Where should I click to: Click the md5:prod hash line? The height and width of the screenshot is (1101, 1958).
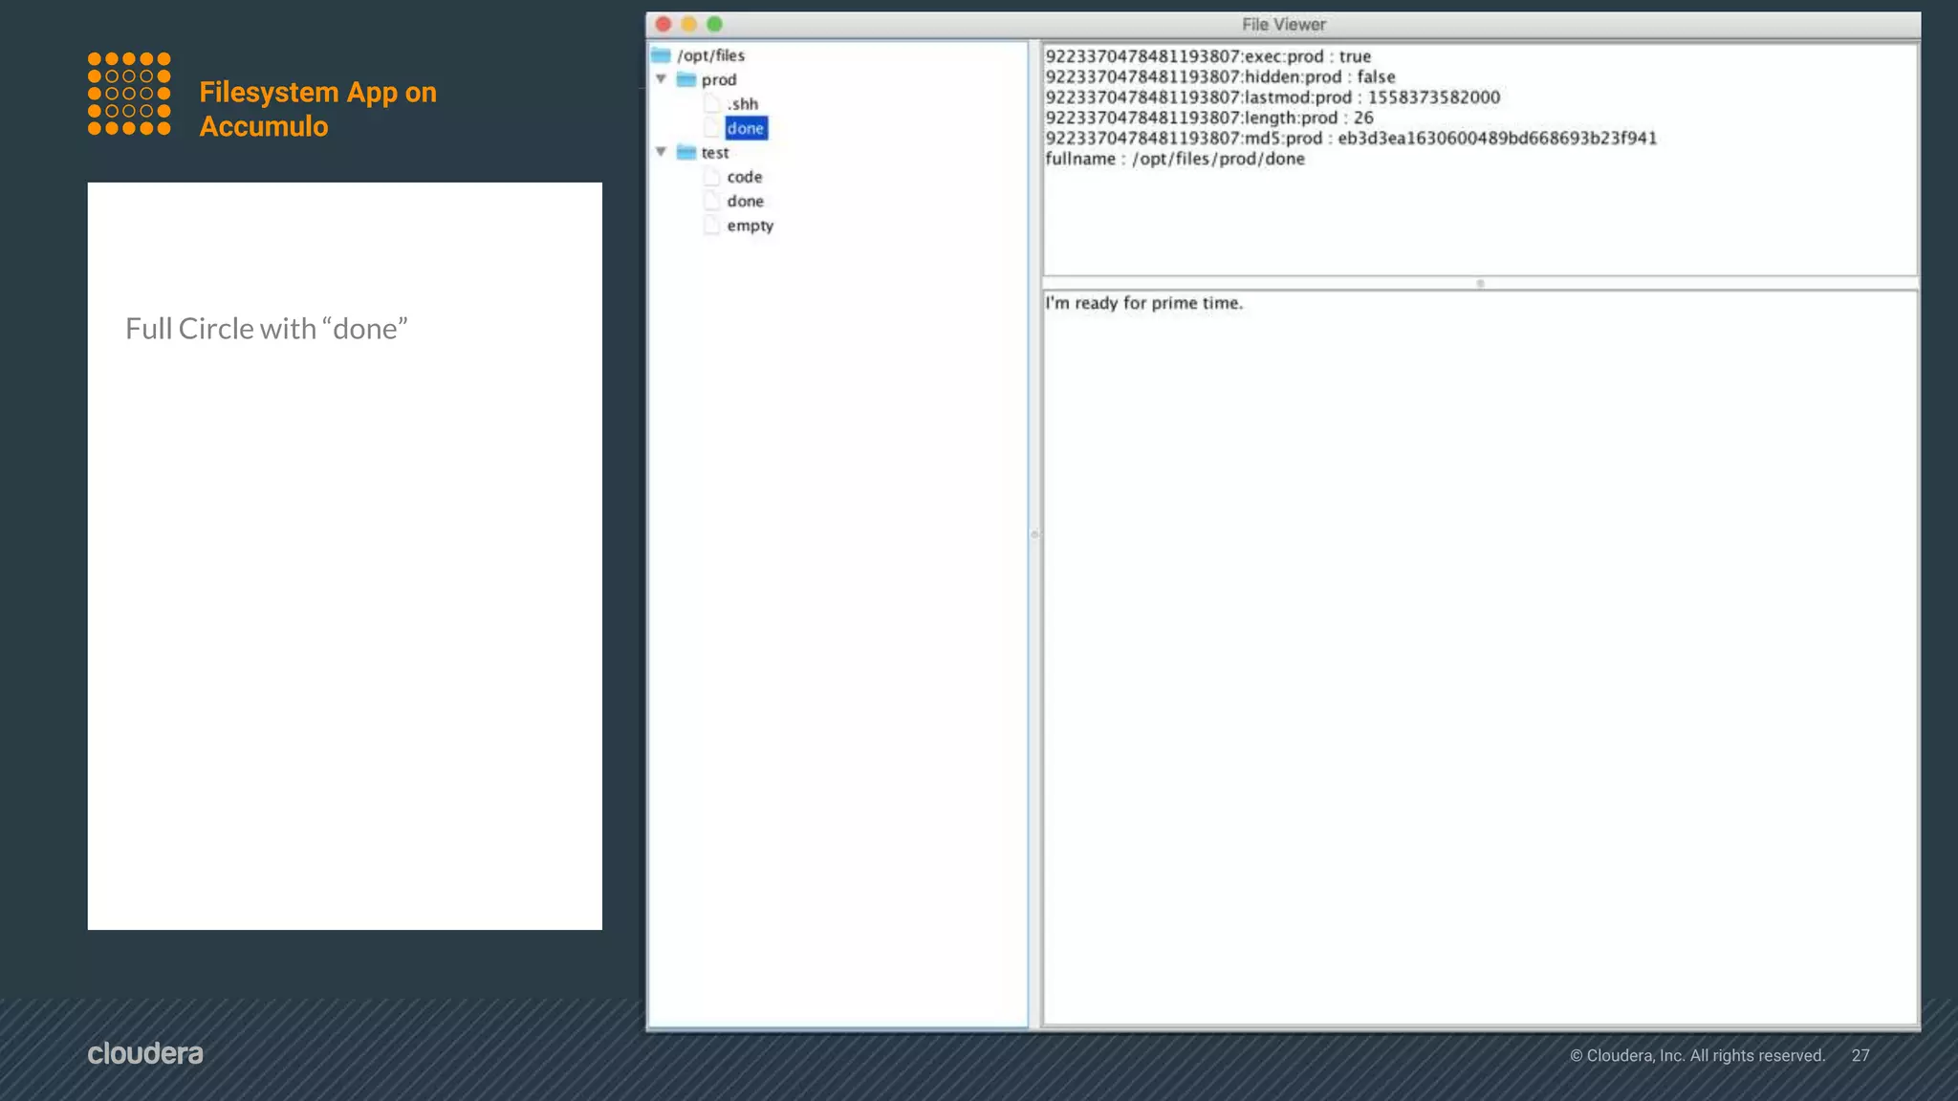(x=1351, y=138)
